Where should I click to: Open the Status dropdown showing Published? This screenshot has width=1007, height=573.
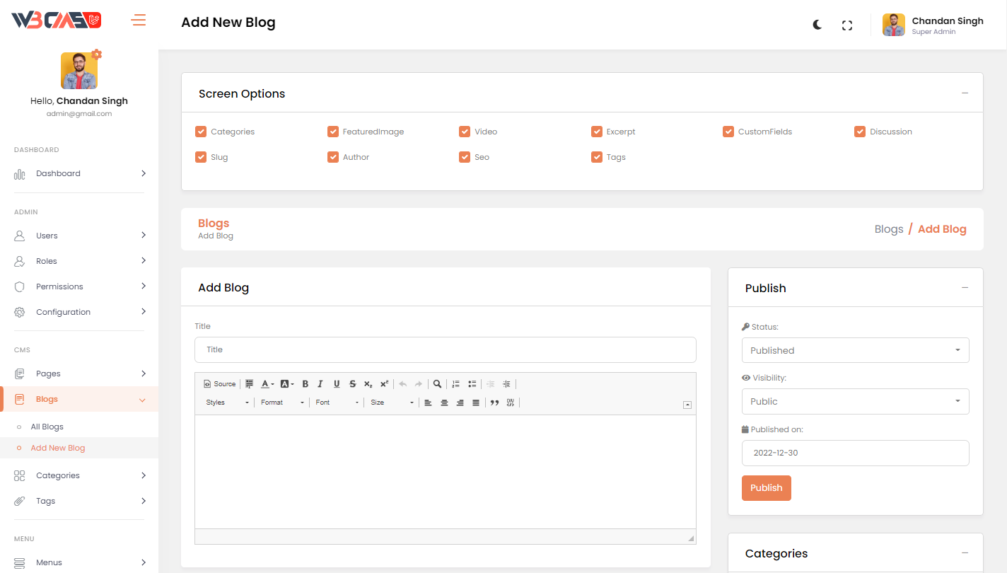pos(855,350)
